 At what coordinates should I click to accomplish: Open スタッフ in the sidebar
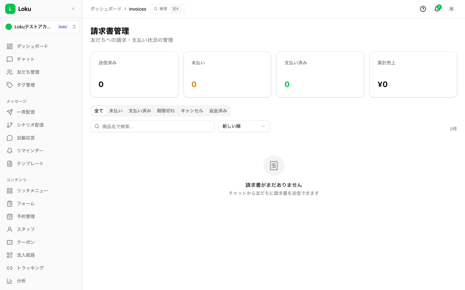(x=41, y=229)
